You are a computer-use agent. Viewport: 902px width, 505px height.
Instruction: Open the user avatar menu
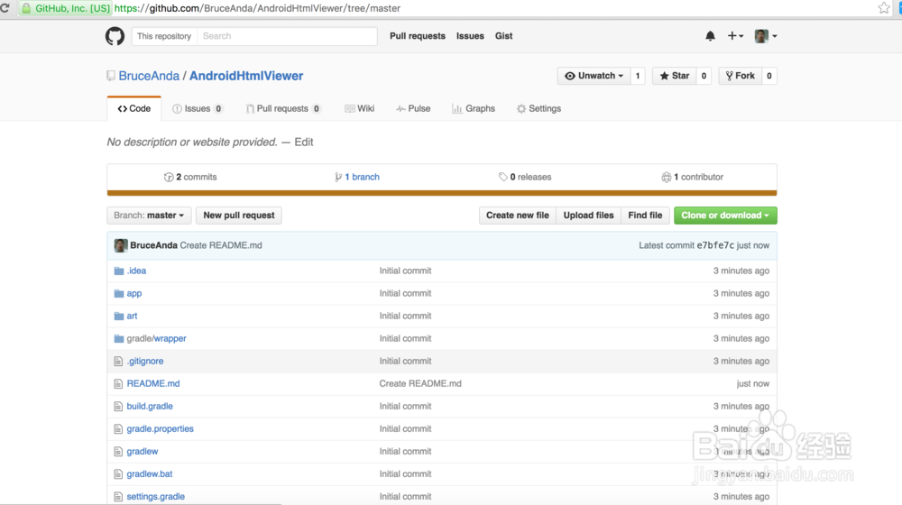point(766,36)
